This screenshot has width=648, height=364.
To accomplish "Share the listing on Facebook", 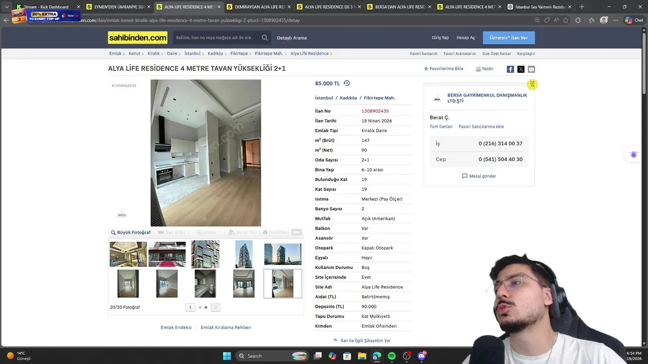I will 510,69.
